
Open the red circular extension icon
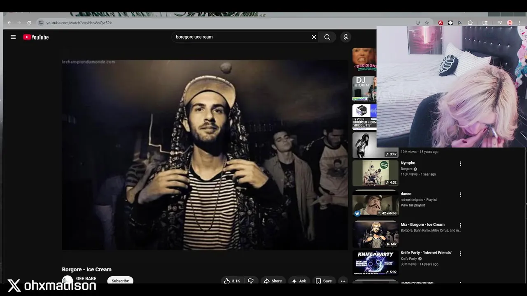(x=441, y=23)
